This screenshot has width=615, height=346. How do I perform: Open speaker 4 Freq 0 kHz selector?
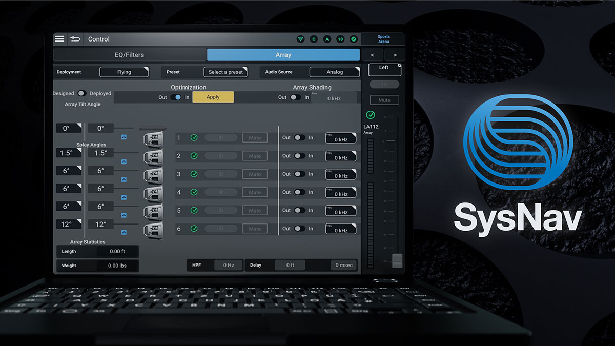(x=341, y=193)
